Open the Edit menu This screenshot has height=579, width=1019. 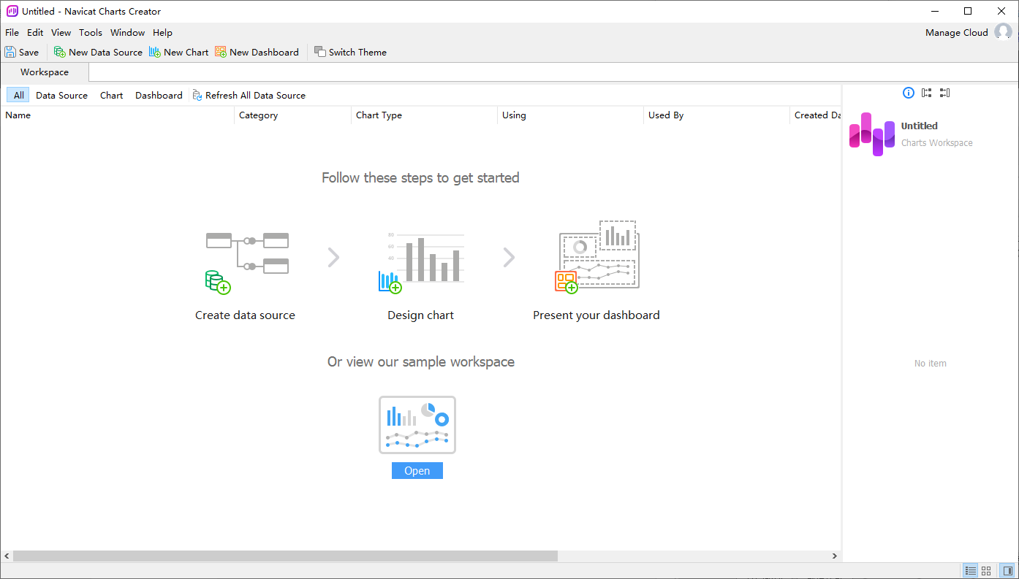[35, 32]
